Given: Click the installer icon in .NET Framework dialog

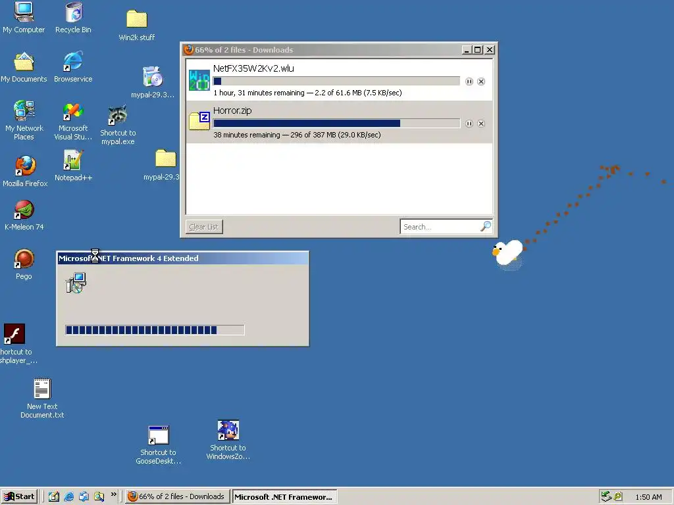Looking at the screenshot, I should 76,283.
